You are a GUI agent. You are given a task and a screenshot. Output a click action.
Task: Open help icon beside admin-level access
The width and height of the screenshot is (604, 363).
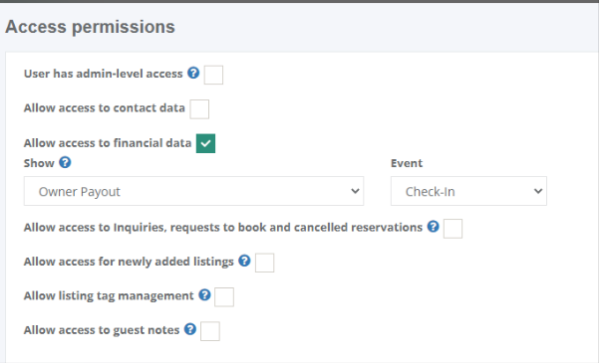coord(193,73)
